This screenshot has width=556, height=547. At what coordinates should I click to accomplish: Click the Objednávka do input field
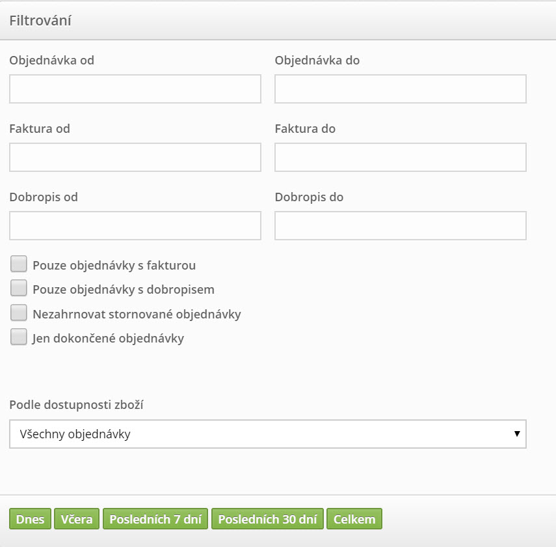[401, 89]
